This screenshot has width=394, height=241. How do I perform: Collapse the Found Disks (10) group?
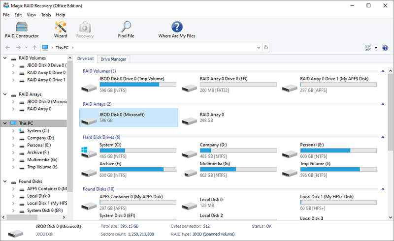383,189
